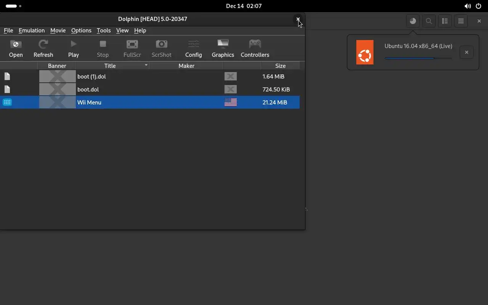Click the 1.64 MiB size cell

273,77
